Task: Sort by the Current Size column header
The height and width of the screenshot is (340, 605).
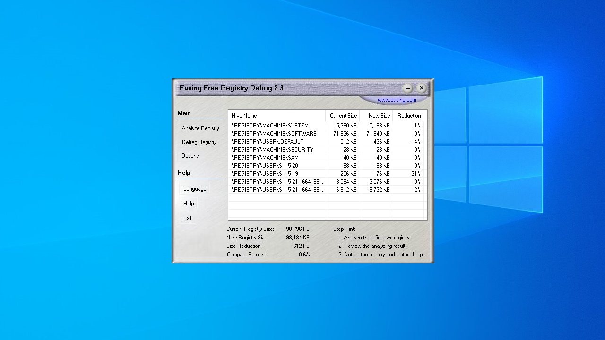Action: (343, 116)
